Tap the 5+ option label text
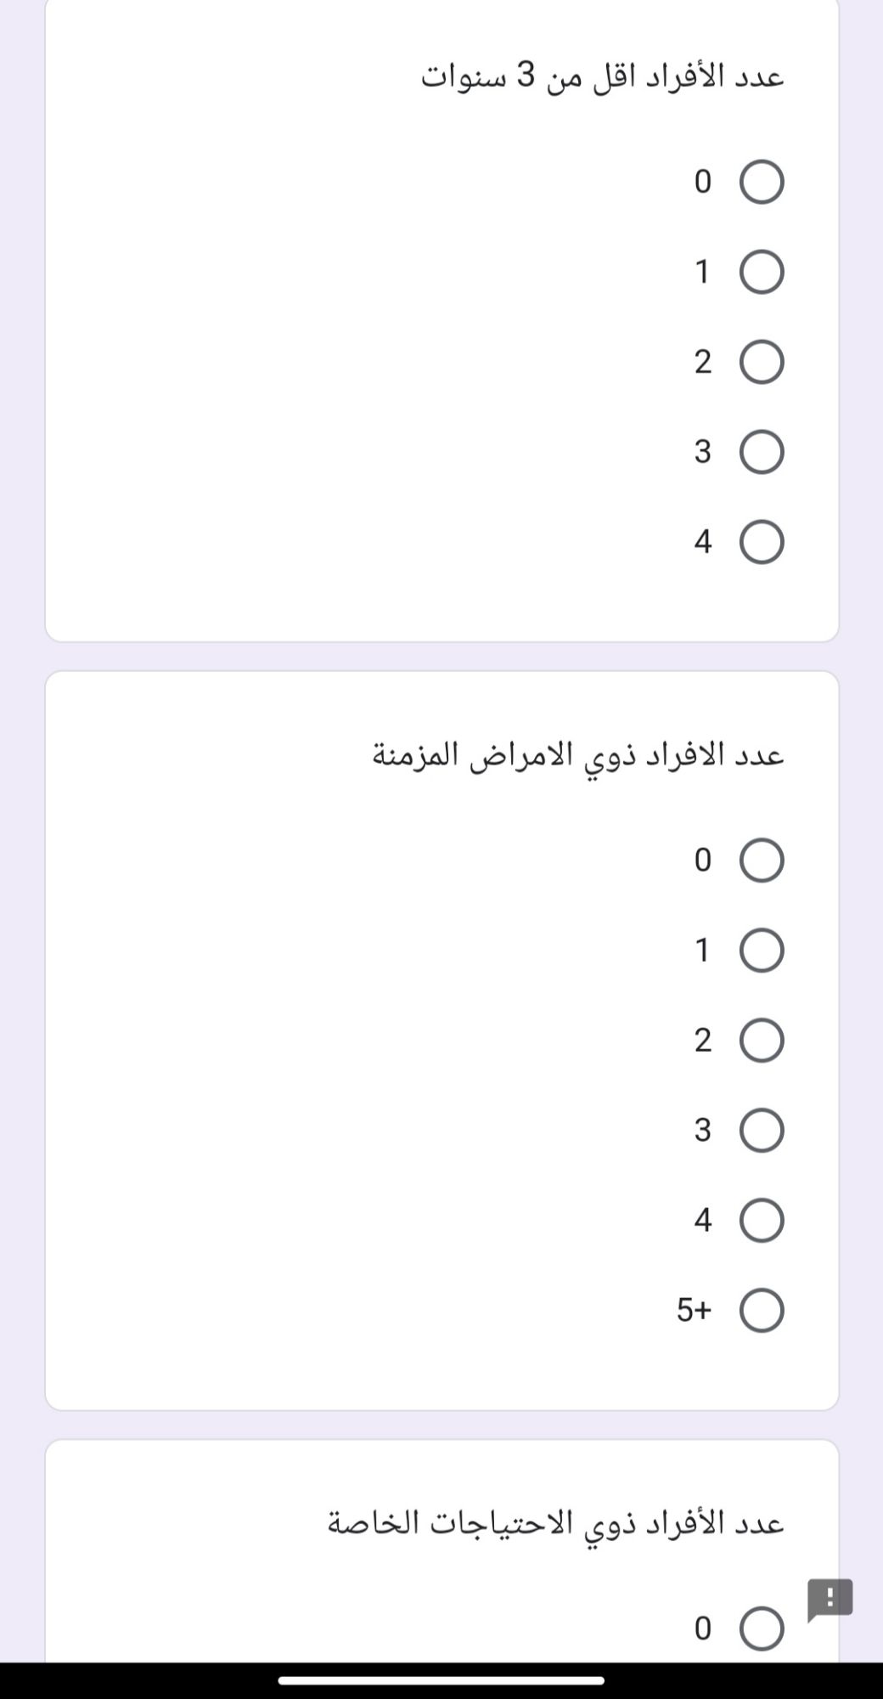Screen dimensions: 883x1699 click(x=694, y=1311)
